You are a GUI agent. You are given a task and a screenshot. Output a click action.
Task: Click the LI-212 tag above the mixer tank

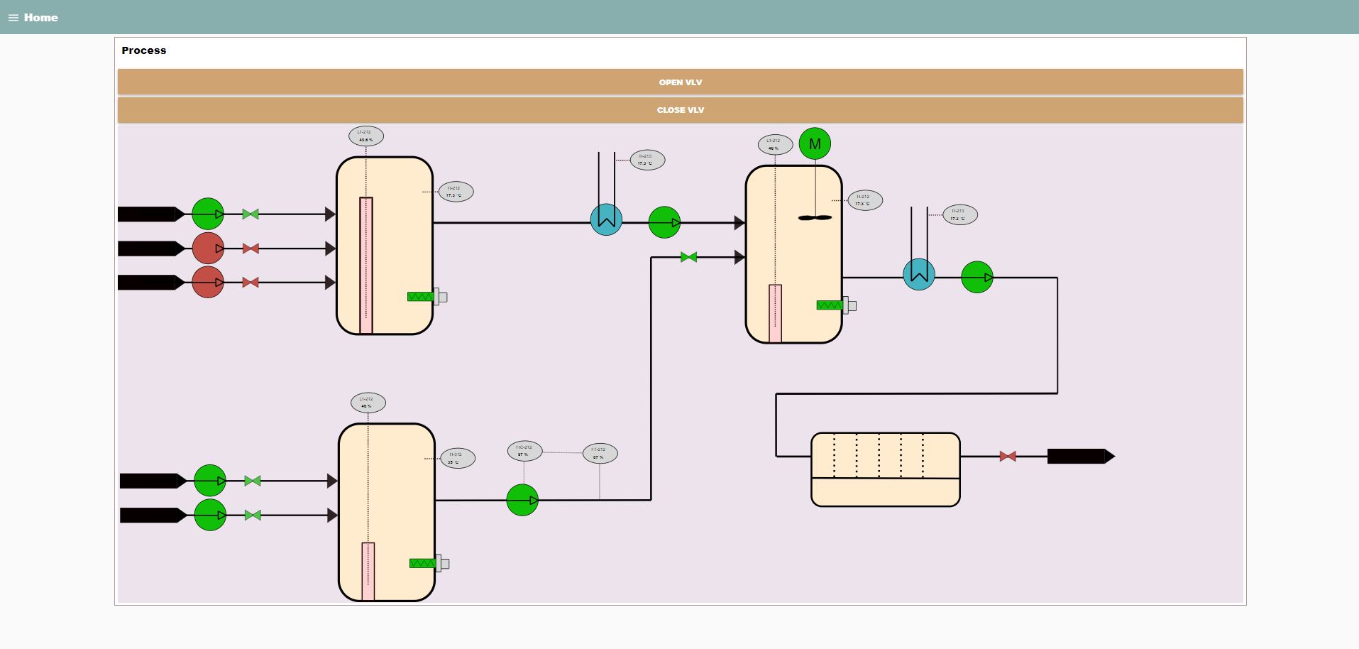point(776,144)
